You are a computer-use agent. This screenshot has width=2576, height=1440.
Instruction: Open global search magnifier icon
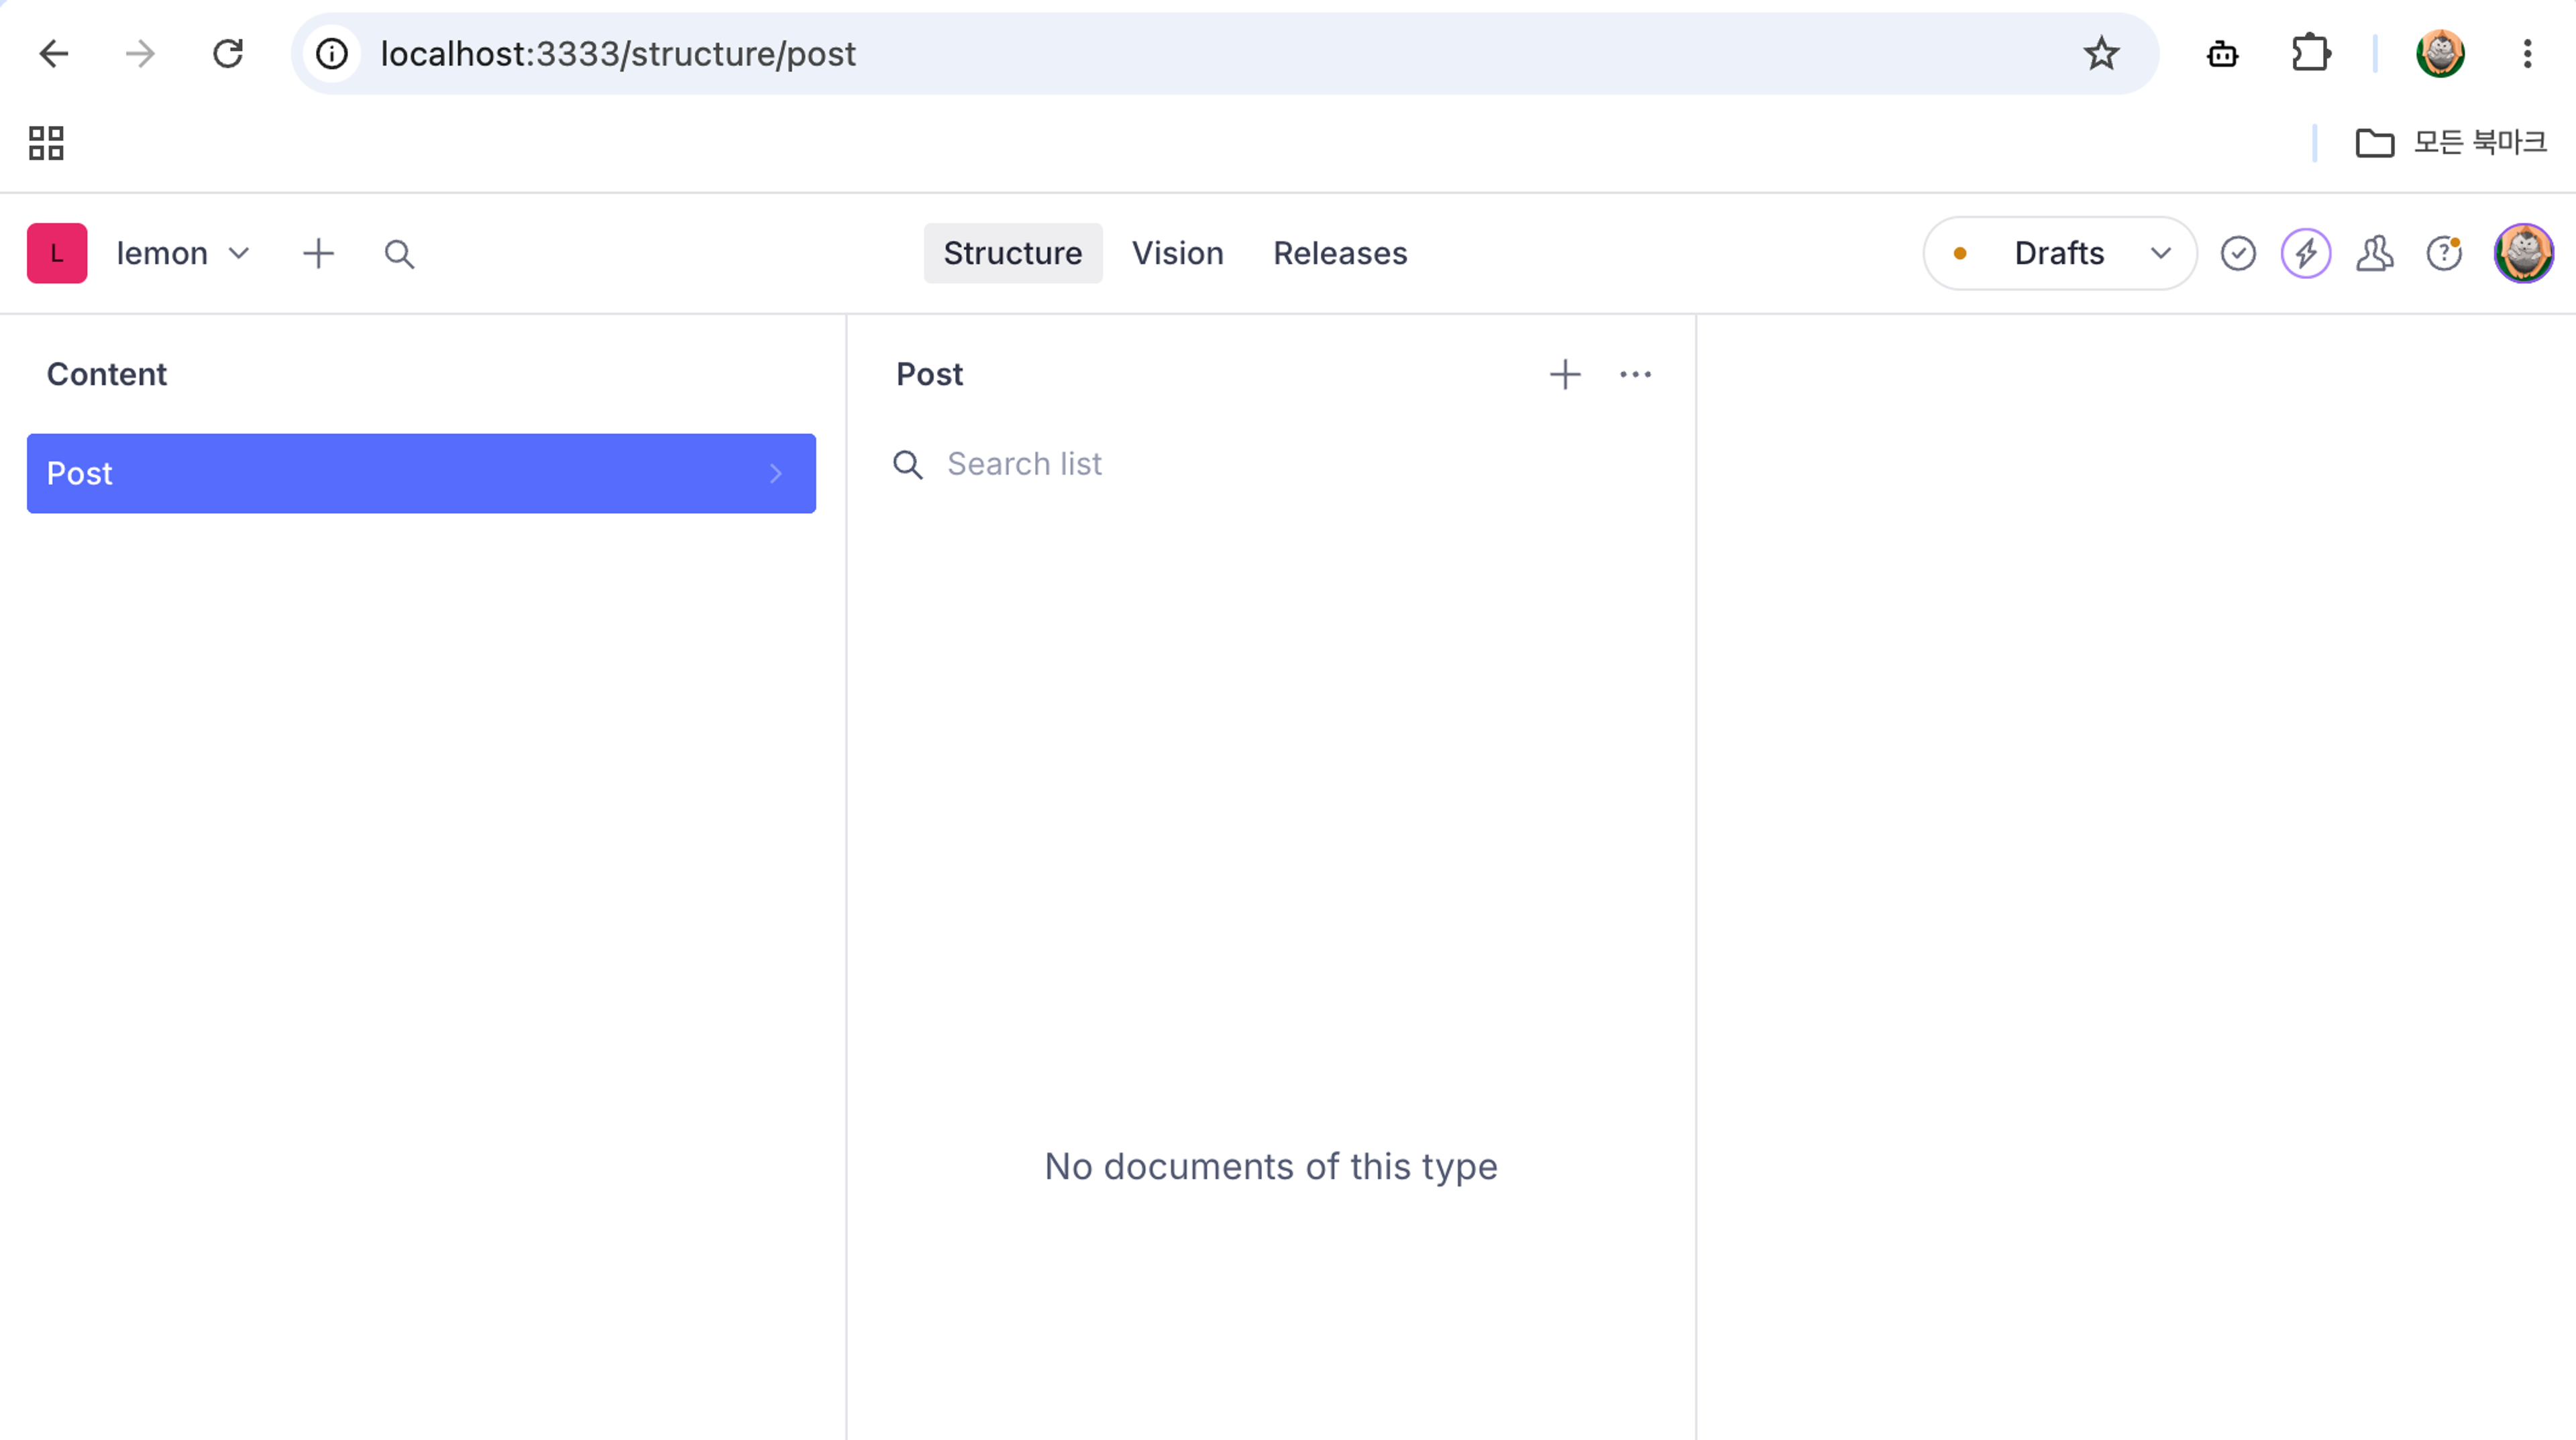[x=399, y=253]
